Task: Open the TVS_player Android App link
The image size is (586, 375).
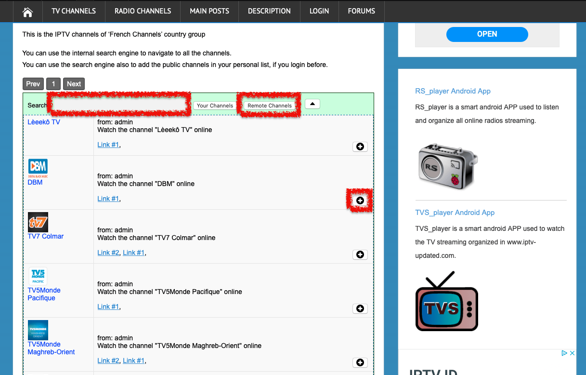Action: [455, 212]
